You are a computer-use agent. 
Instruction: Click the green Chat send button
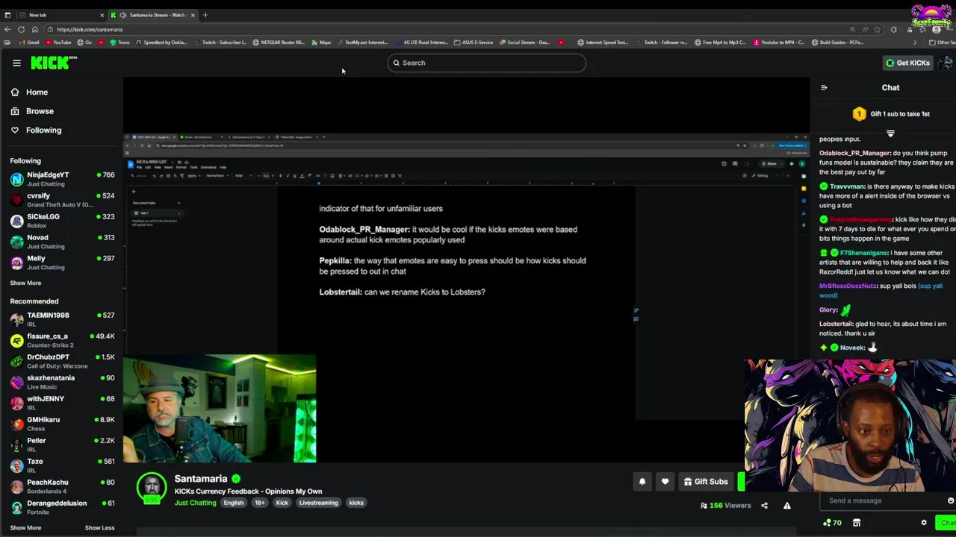pos(946,523)
